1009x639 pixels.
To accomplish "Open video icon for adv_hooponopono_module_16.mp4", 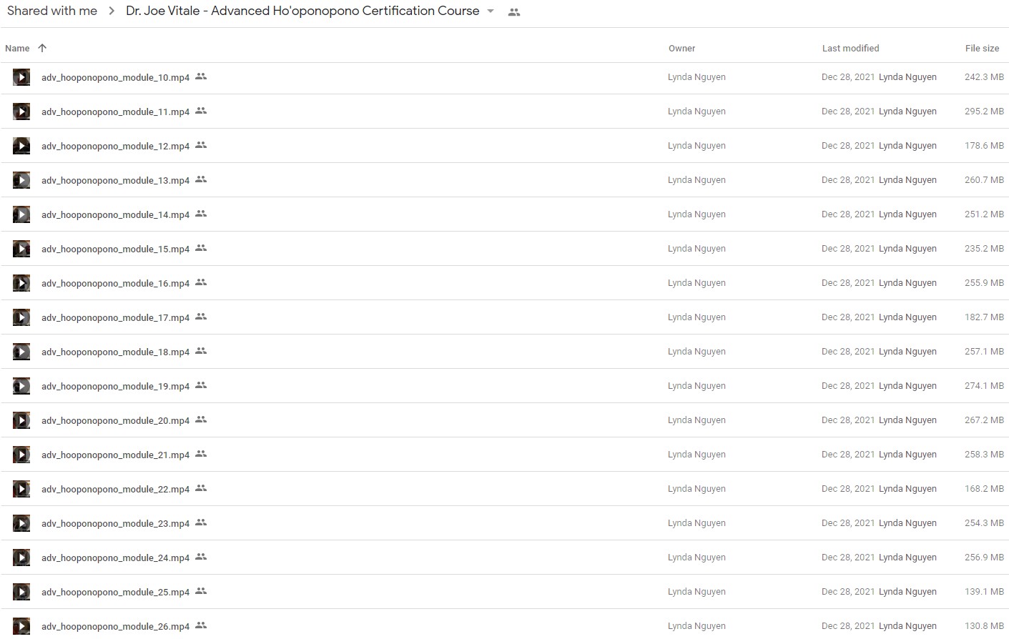I will (x=21, y=283).
